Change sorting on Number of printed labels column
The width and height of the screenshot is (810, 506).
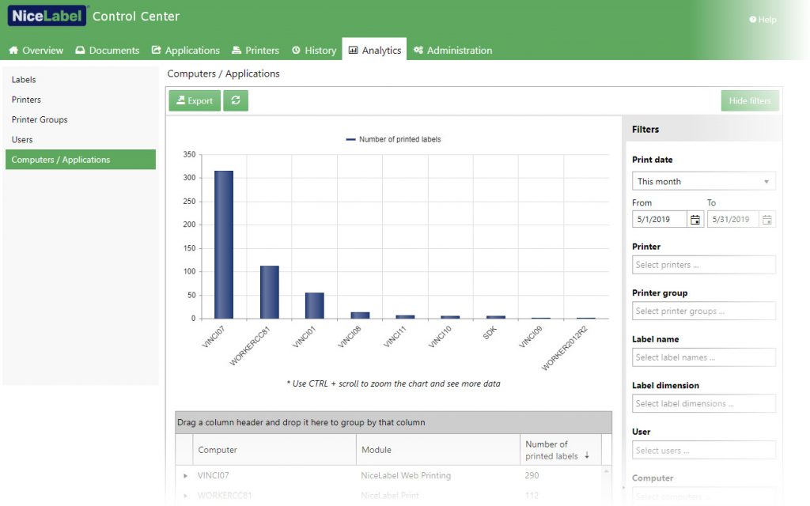[x=558, y=449]
